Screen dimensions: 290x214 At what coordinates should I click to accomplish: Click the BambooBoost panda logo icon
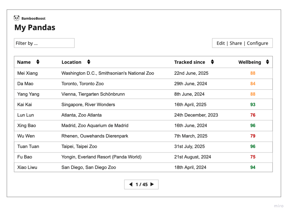[x=16, y=18]
